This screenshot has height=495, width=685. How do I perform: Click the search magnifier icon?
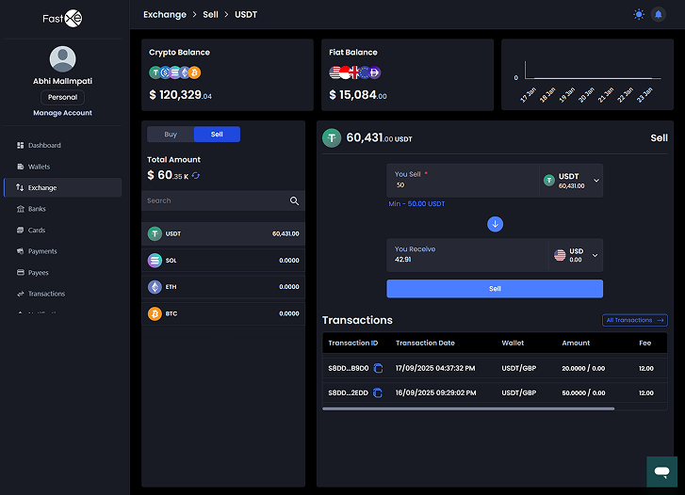tap(294, 200)
